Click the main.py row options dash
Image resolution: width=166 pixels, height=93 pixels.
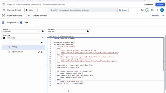[42, 47]
